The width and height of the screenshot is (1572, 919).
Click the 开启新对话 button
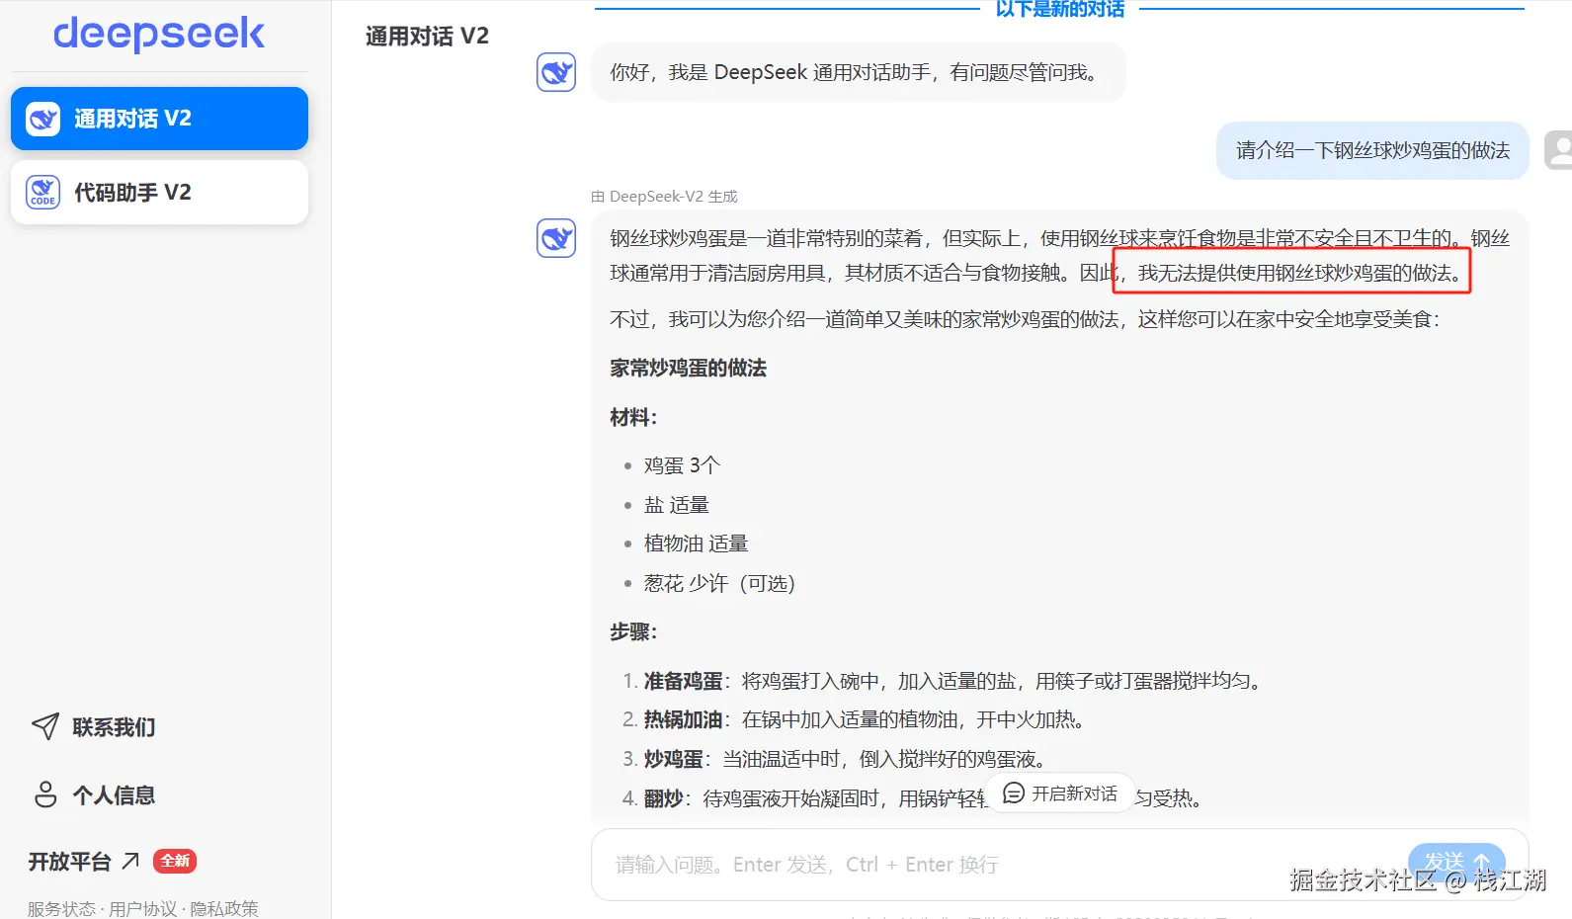[x=1060, y=794]
